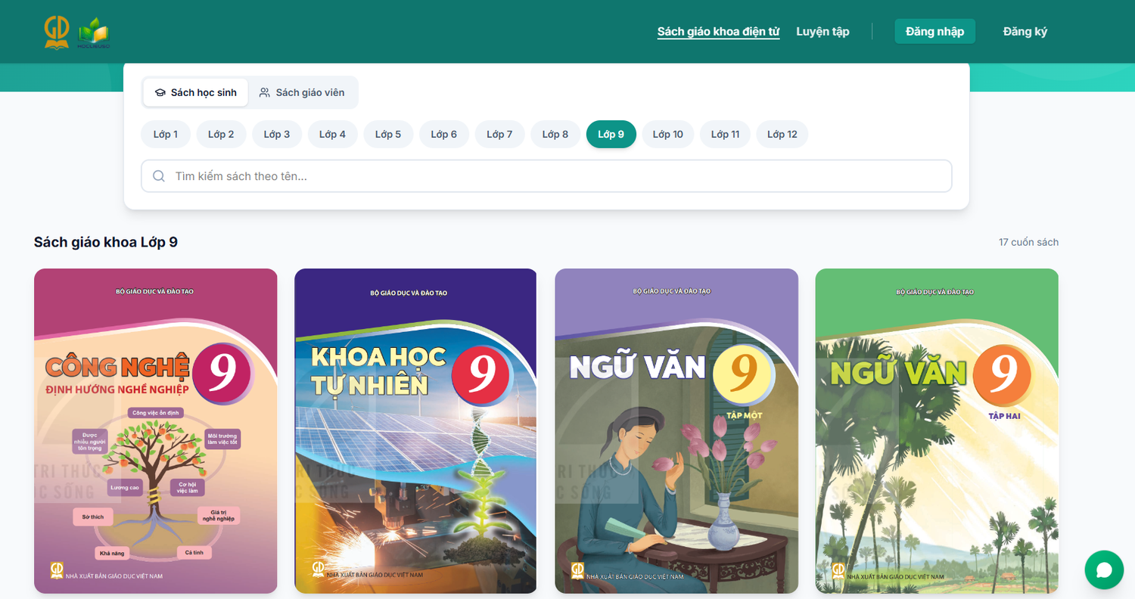Open the Luyện tập menu item
The width and height of the screenshot is (1135, 599).
click(822, 32)
